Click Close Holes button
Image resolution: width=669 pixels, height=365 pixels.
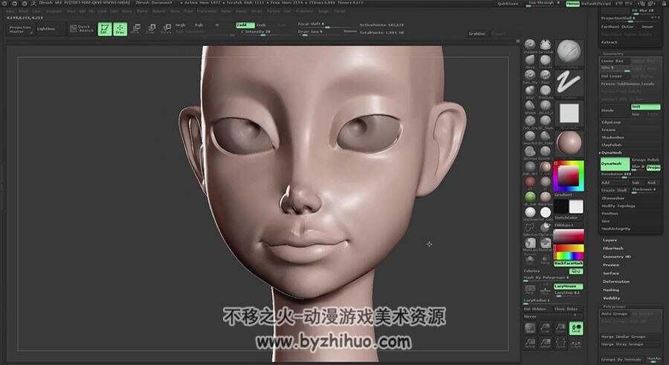tap(568, 309)
